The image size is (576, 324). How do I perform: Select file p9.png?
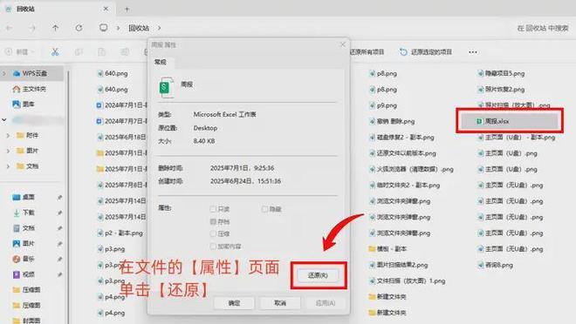click(383, 105)
